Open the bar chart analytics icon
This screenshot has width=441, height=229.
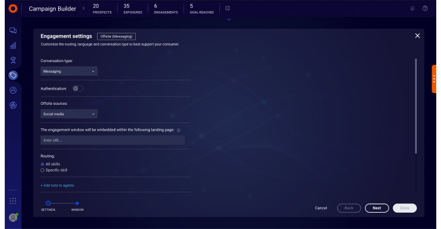click(x=13, y=46)
